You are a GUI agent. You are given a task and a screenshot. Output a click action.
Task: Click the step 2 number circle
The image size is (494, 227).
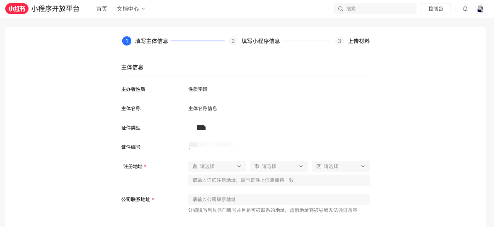(x=233, y=41)
